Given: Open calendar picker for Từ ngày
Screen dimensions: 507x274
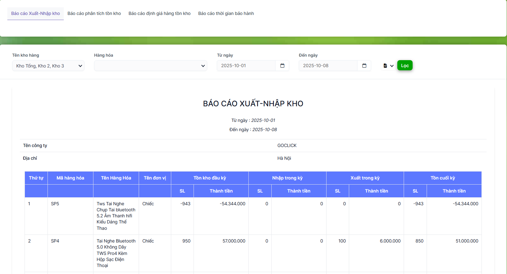Looking at the screenshot, I should pos(282,66).
